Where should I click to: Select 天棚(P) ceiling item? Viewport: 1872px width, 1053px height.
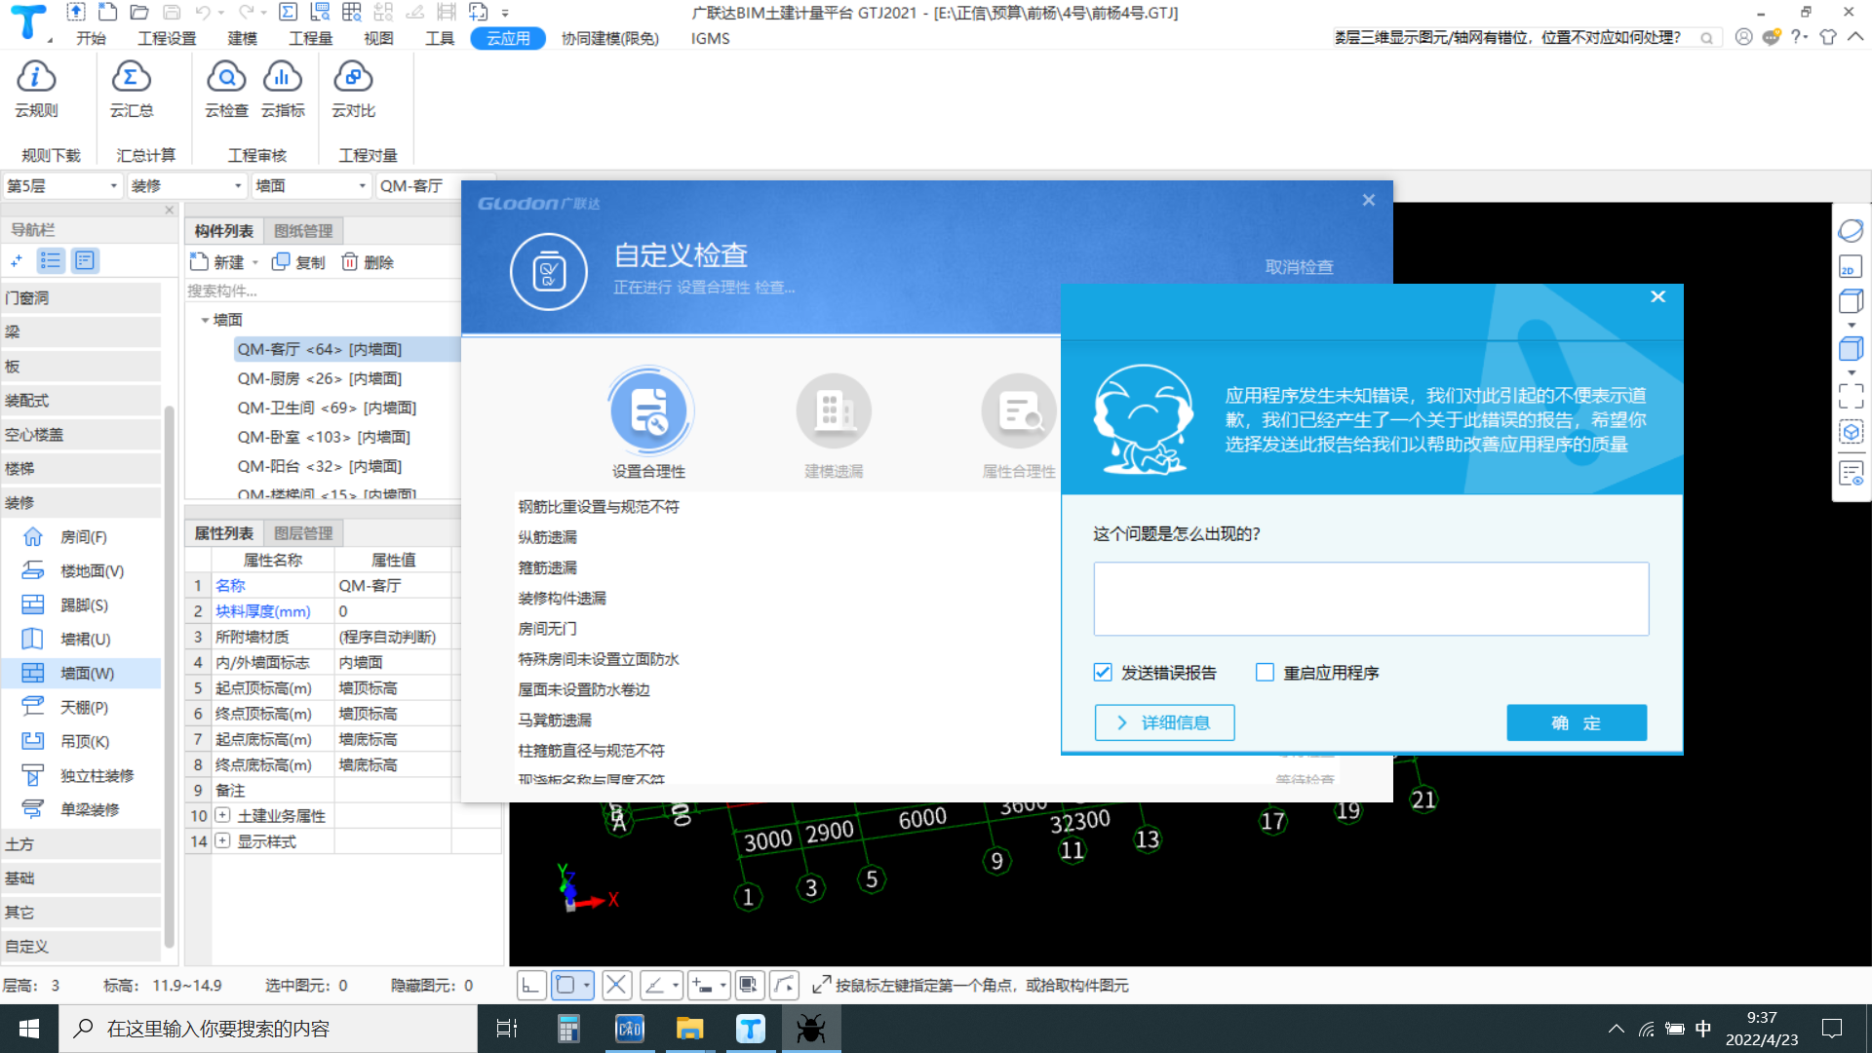point(82,708)
